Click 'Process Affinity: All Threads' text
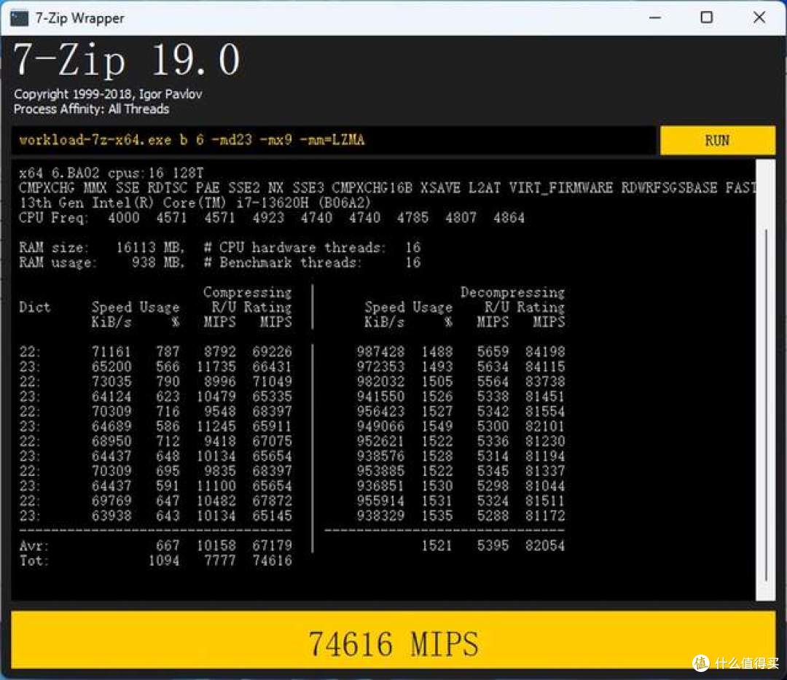 [x=91, y=109]
